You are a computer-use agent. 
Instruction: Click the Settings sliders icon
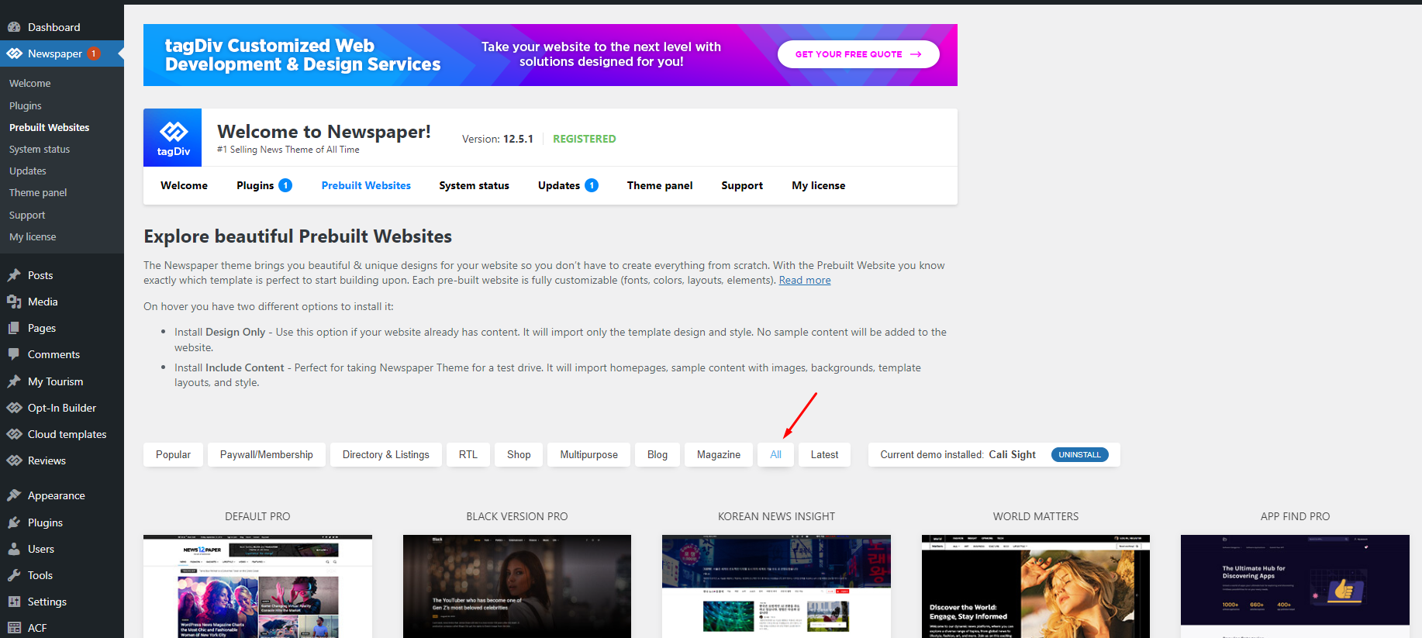click(x=14, y=602)
